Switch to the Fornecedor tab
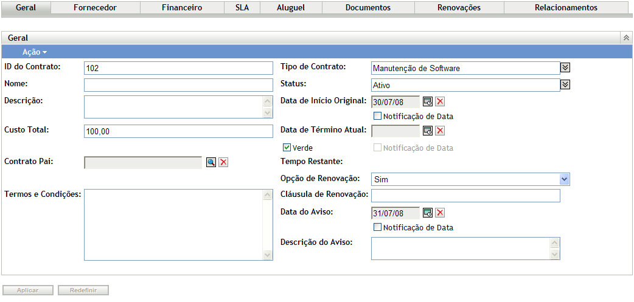 point(95,8)
